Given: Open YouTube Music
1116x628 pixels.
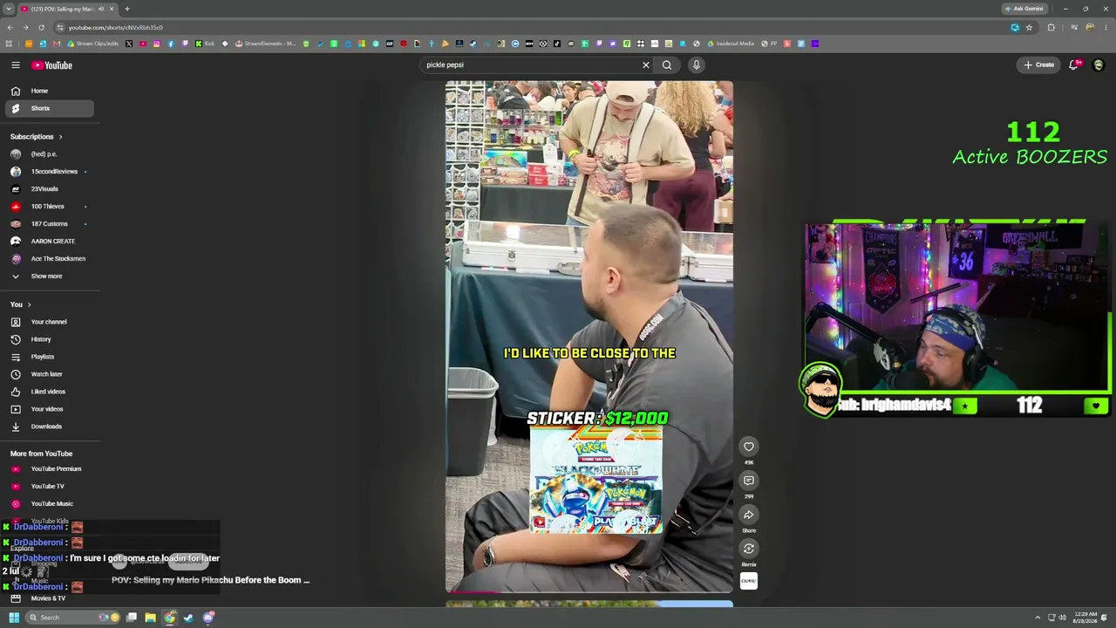Looking at the screenshot, I should 48,503.
